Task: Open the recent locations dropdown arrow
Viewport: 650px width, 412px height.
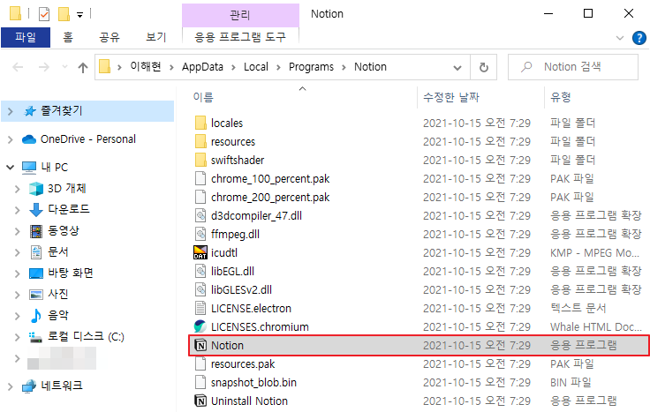Action: click(64, 67)
